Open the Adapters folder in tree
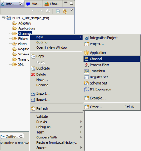 click(x=25, y=23)
